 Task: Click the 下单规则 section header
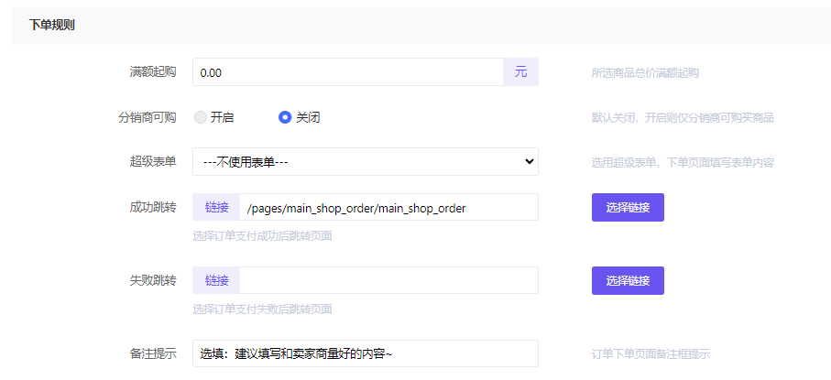coord(51,26)
